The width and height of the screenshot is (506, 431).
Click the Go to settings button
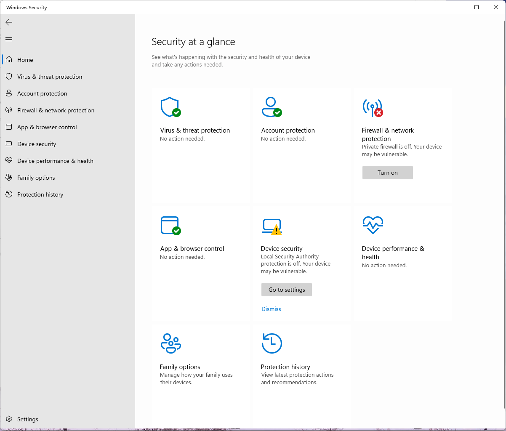286,290
